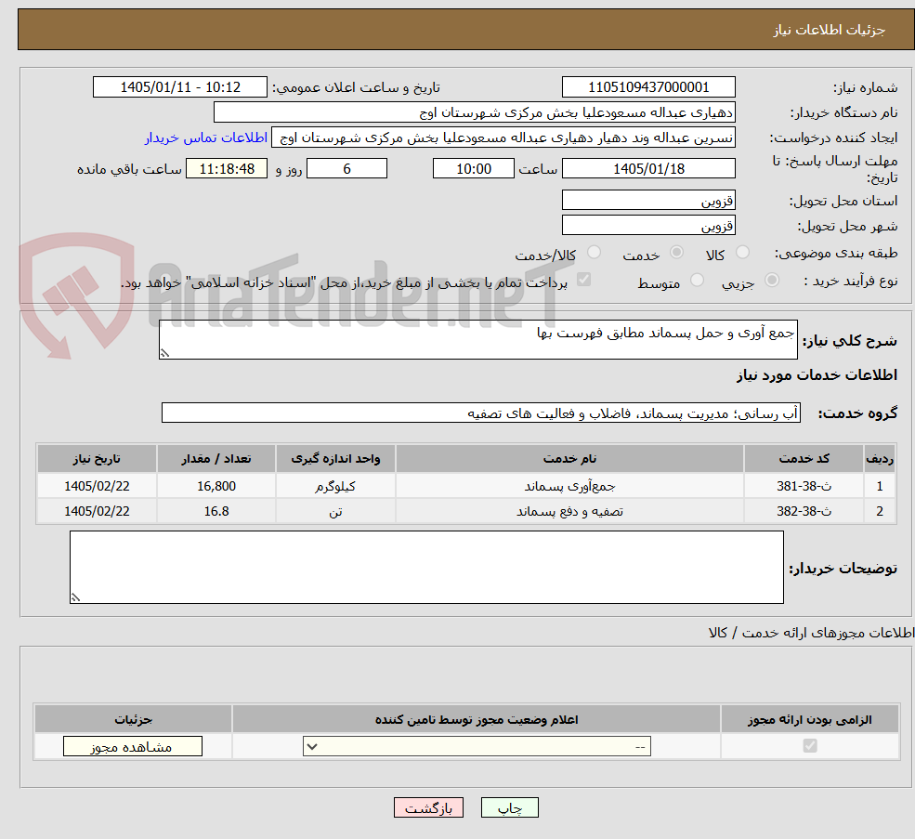Toggle the Islamic treasury payment checkbox

[583, 280]
